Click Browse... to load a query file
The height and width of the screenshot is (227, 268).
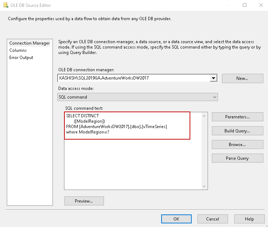tap(237, 145)
